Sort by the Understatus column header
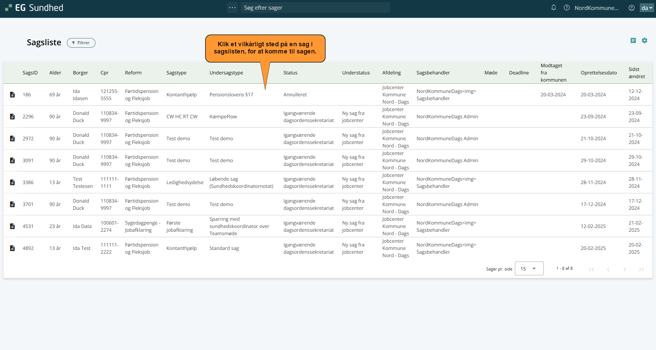The image size is (656, 350). pos(356,73)
